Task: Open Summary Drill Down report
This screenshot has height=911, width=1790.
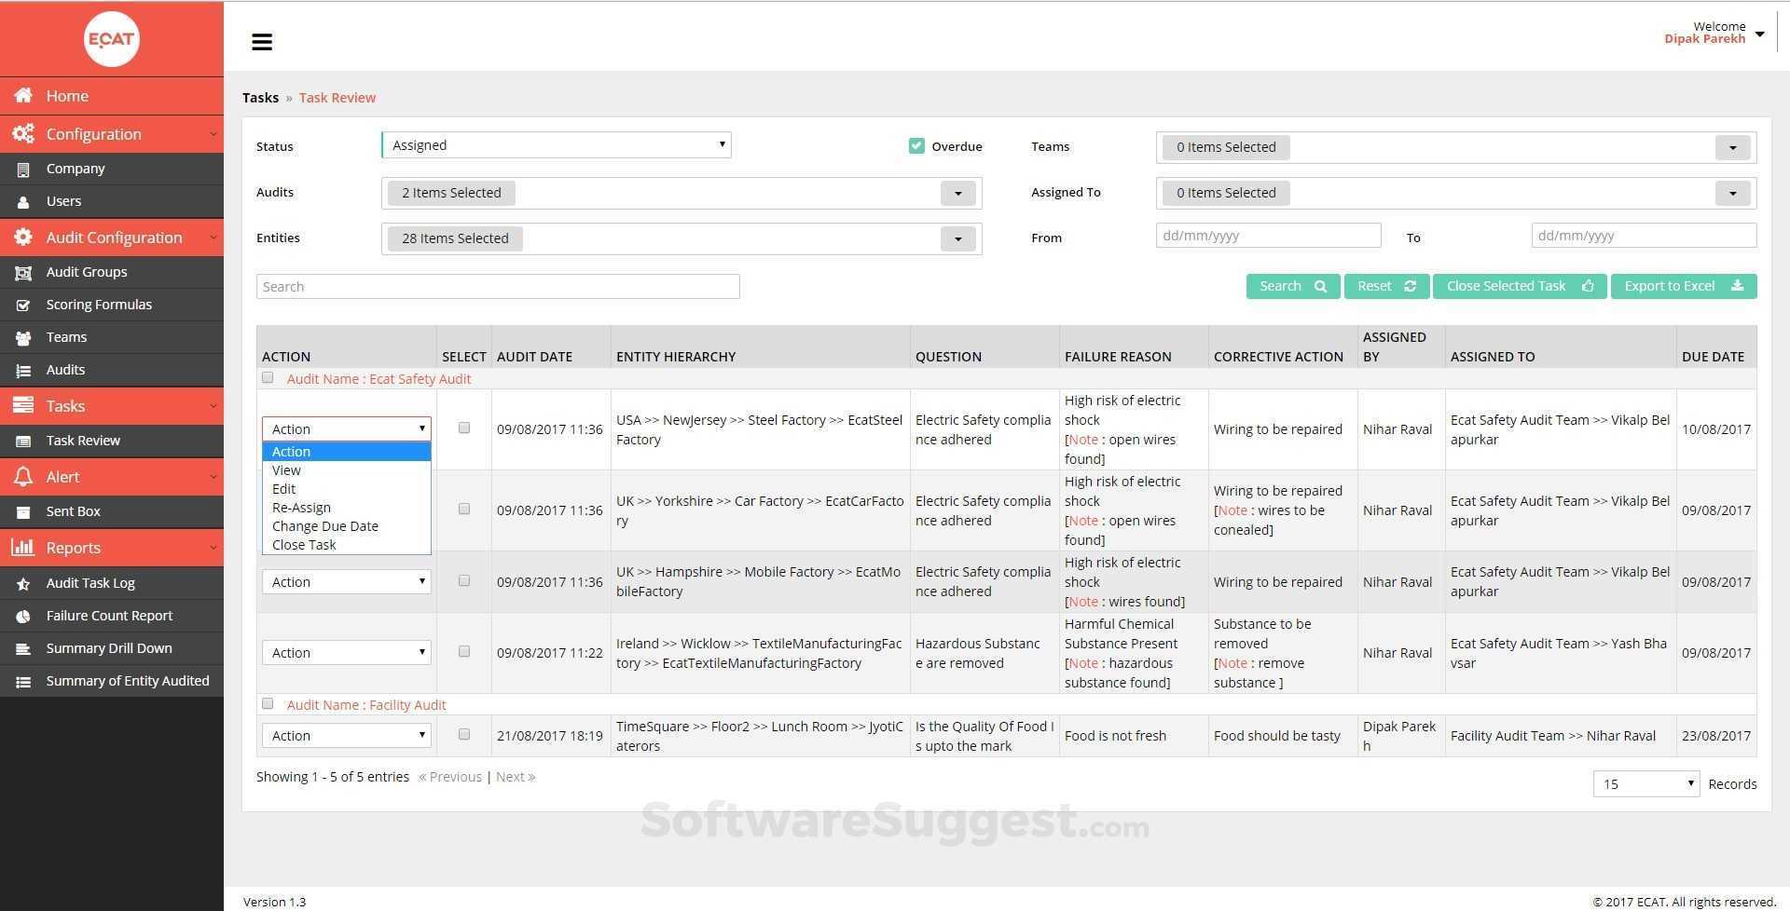Action: pos(109,647)
